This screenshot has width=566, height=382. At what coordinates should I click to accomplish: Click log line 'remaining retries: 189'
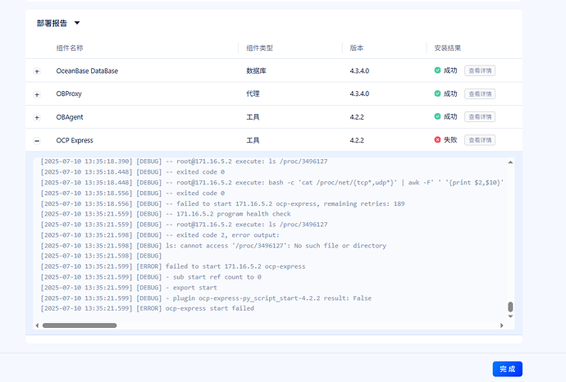(222, 204)
